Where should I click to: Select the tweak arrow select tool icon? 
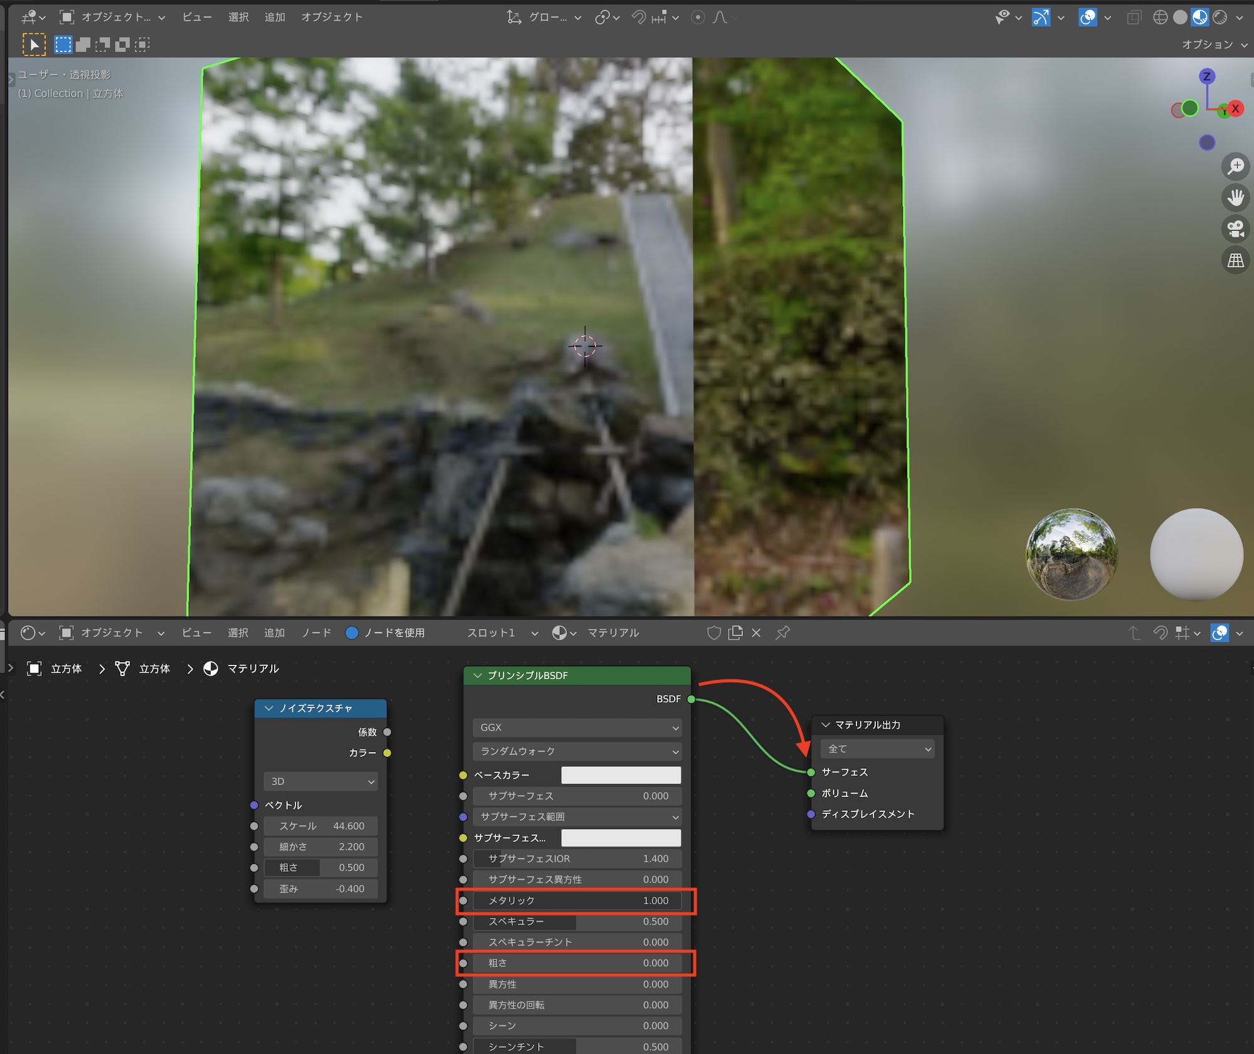click(x=34, y=44)
